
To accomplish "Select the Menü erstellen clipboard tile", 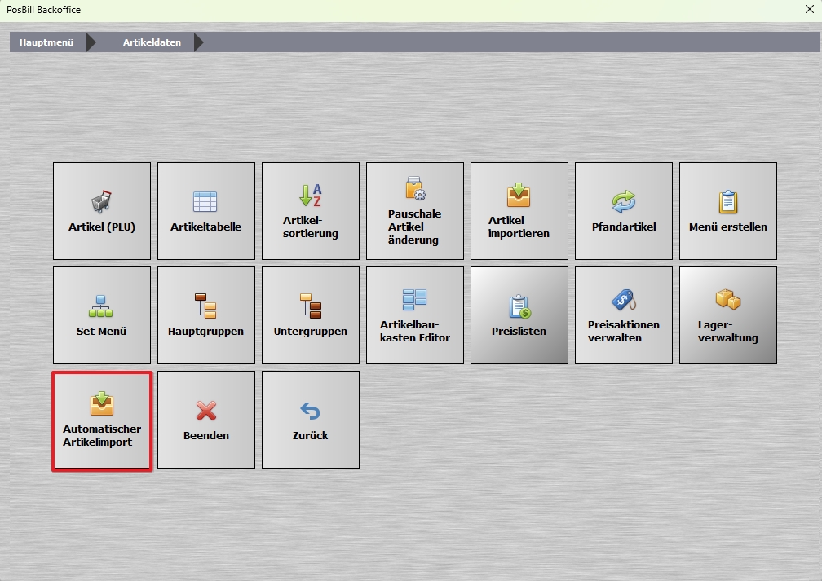I will click(727, 210).
